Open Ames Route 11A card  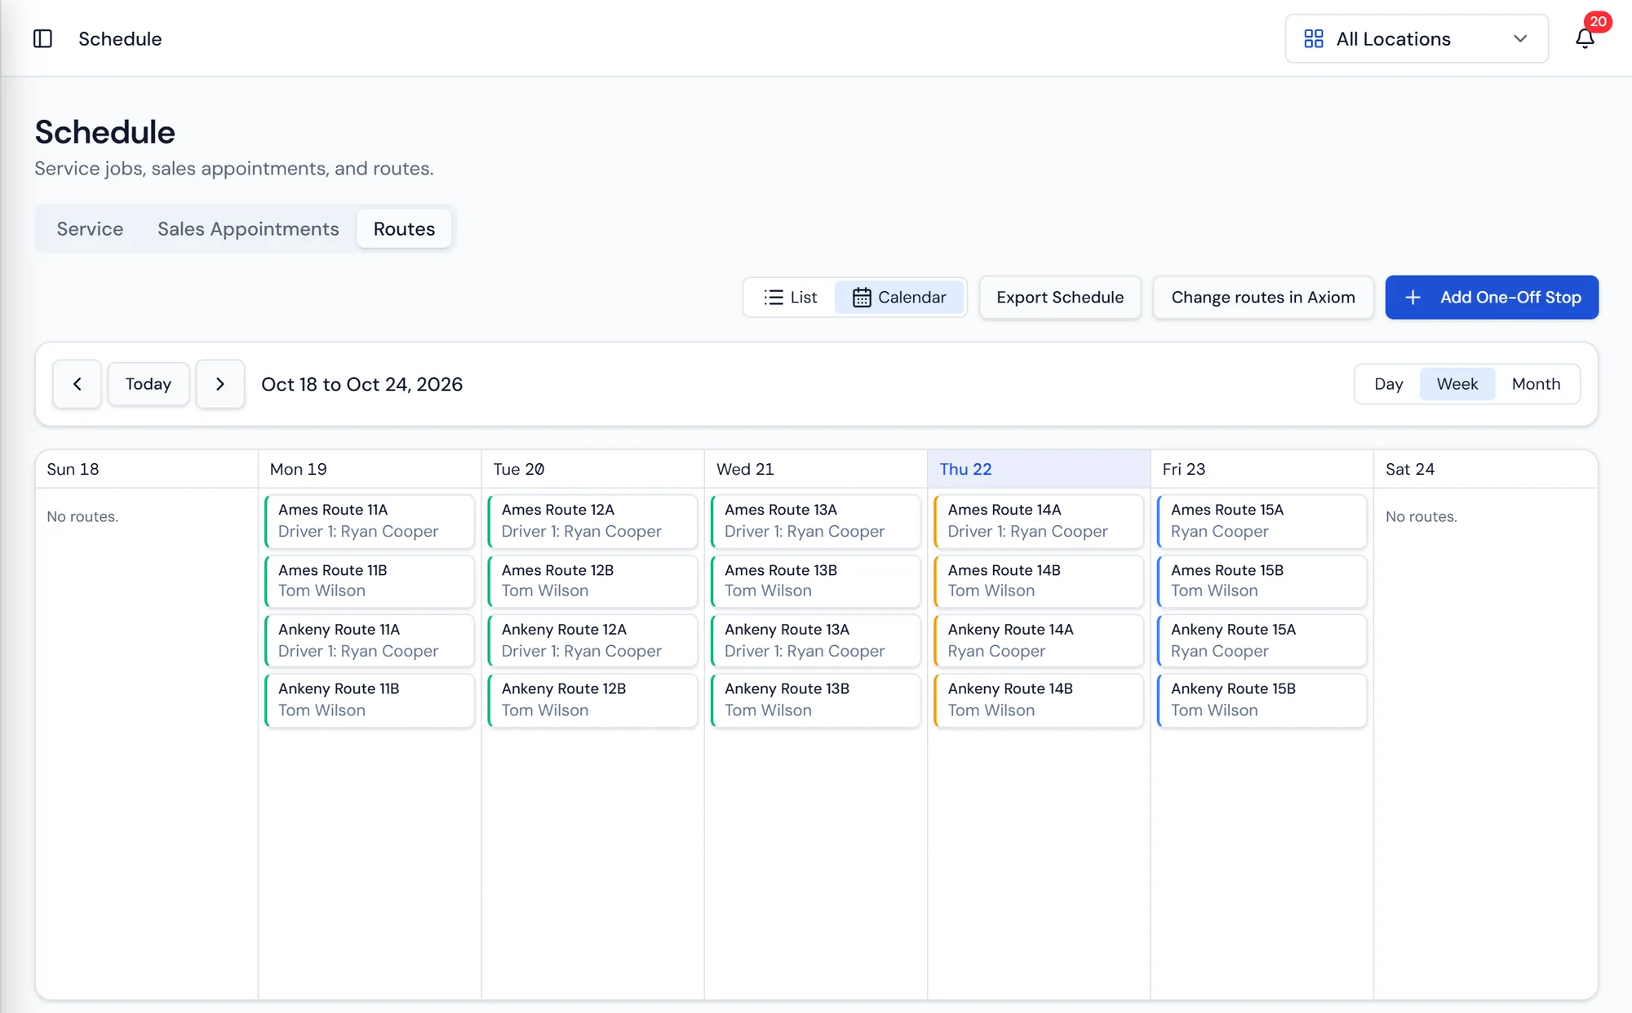coord(370,521)
